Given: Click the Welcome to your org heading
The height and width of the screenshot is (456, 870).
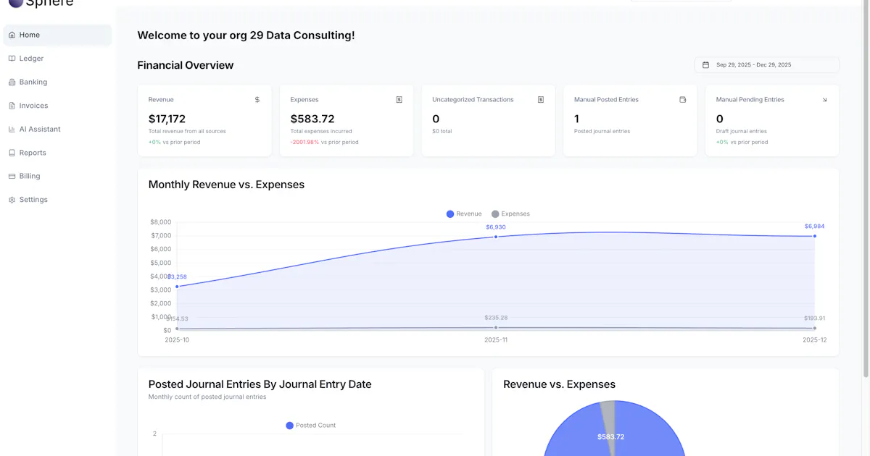Looking at the screenshot, I should click(246, 35).
